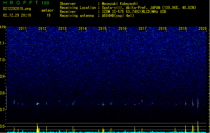Click the 2012 time marker
The height and width of the screenshot is (133, 210).
tap(42, 29)
